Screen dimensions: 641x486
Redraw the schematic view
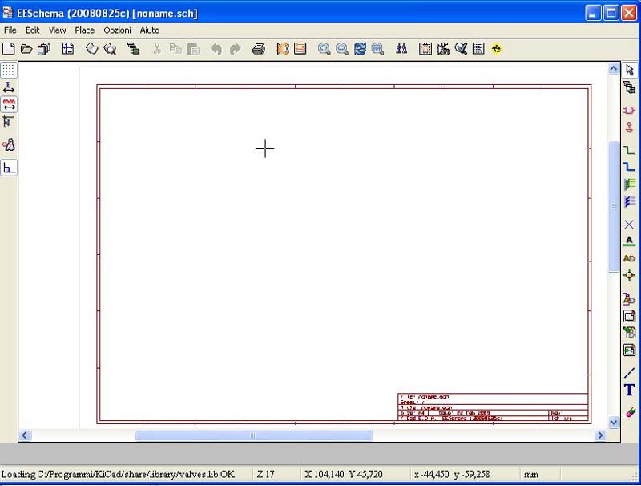click(x=360, y=49)
